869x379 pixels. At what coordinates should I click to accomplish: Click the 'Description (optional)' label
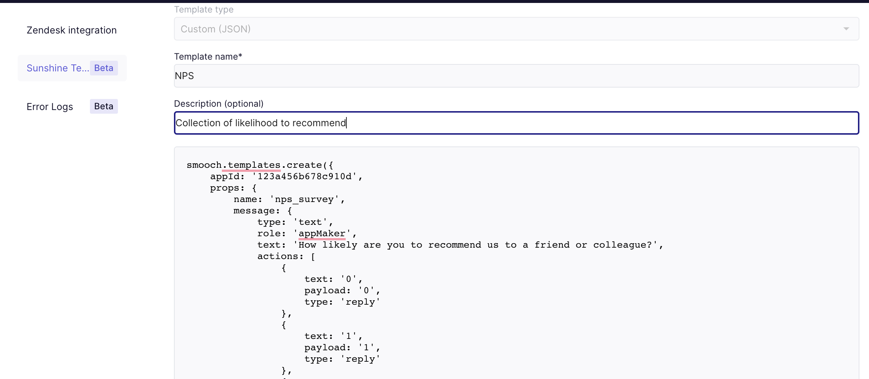tap(219, 104)
